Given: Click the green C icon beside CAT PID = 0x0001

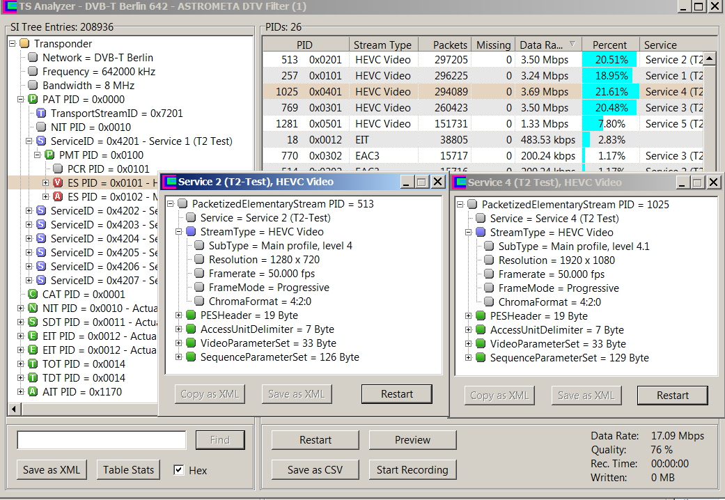Looking at the screenshot, I should [x=33, y=294].
